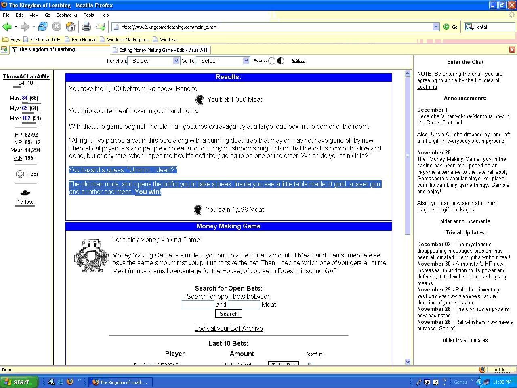Go to the Home page icon
517x388 pixels.
tap(71, 27)
